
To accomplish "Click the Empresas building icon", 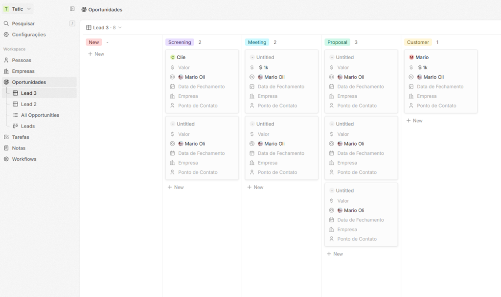I will (x=6, y=71).
